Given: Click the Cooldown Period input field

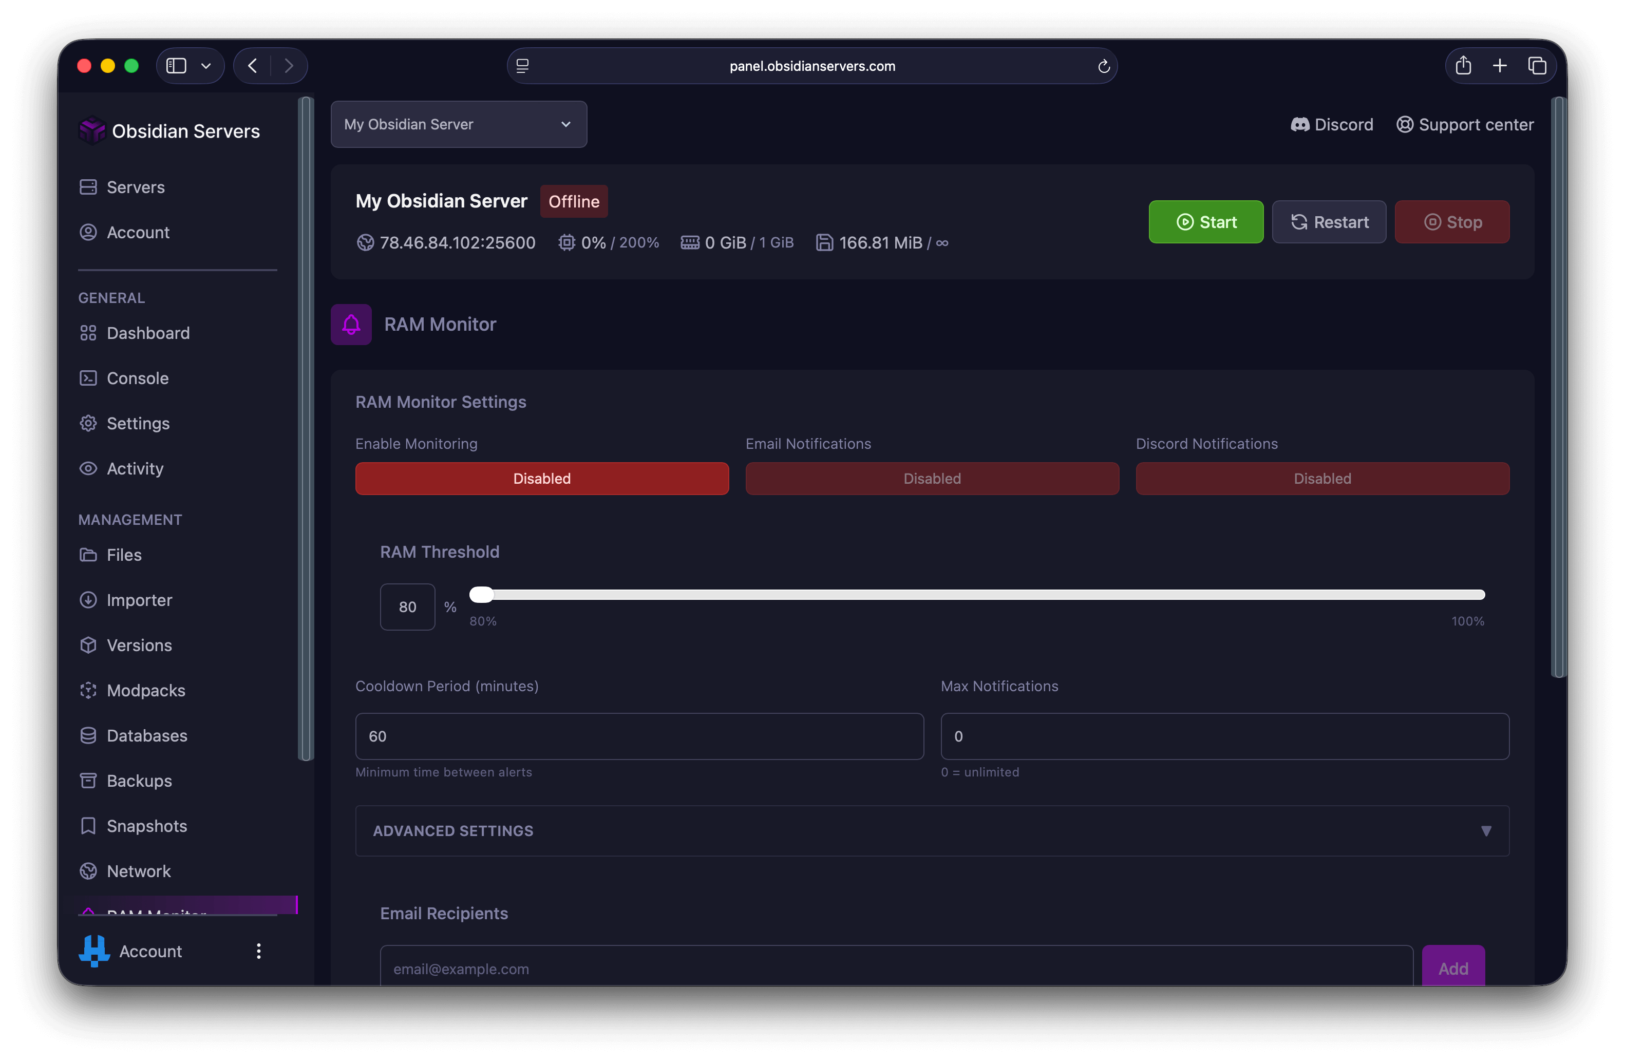Looking at the screenshot, I should (x=639, y=736).
